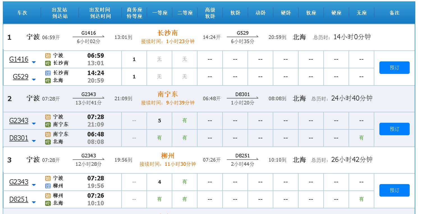Click terminal icon beside 北海 in D8301 row

(x=48, y=142)
